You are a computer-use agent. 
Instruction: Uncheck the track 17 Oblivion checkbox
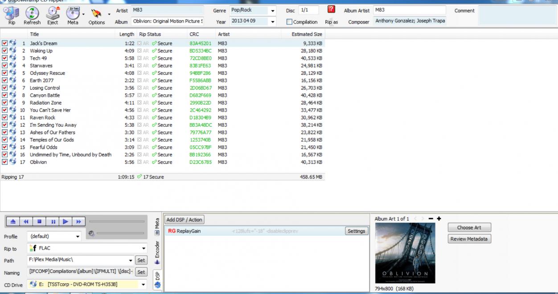pyautogui.click(x=4, y=162)
